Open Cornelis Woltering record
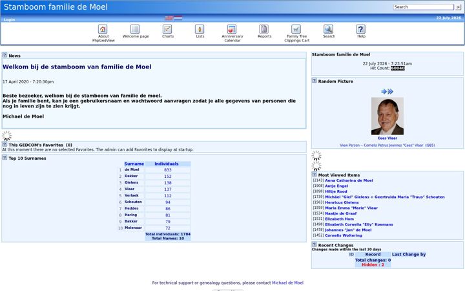The image size is (465, 291). pyautogui.click(x=344, y=235)
